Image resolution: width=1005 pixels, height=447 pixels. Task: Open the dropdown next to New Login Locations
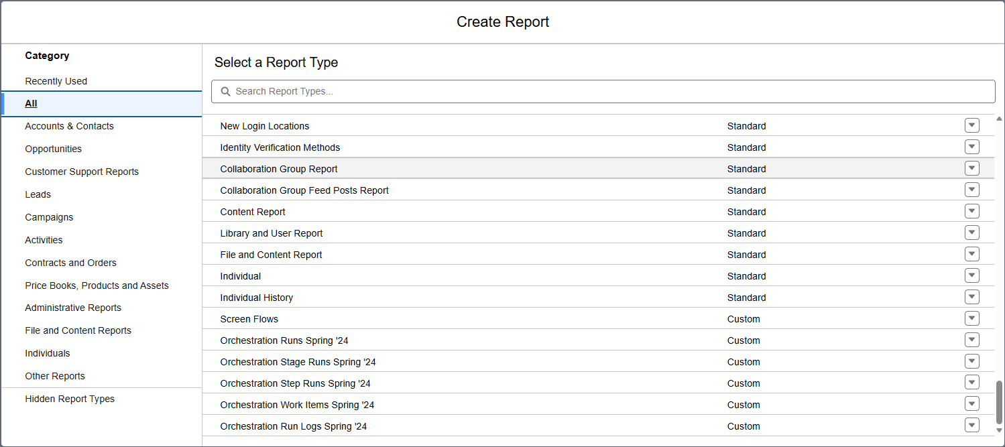point(971,125)
